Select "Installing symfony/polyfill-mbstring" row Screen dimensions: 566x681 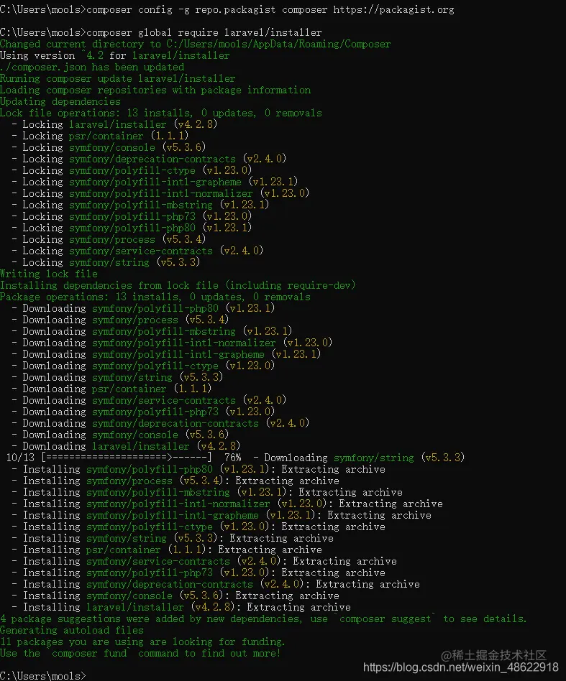[x=207, y=492]
